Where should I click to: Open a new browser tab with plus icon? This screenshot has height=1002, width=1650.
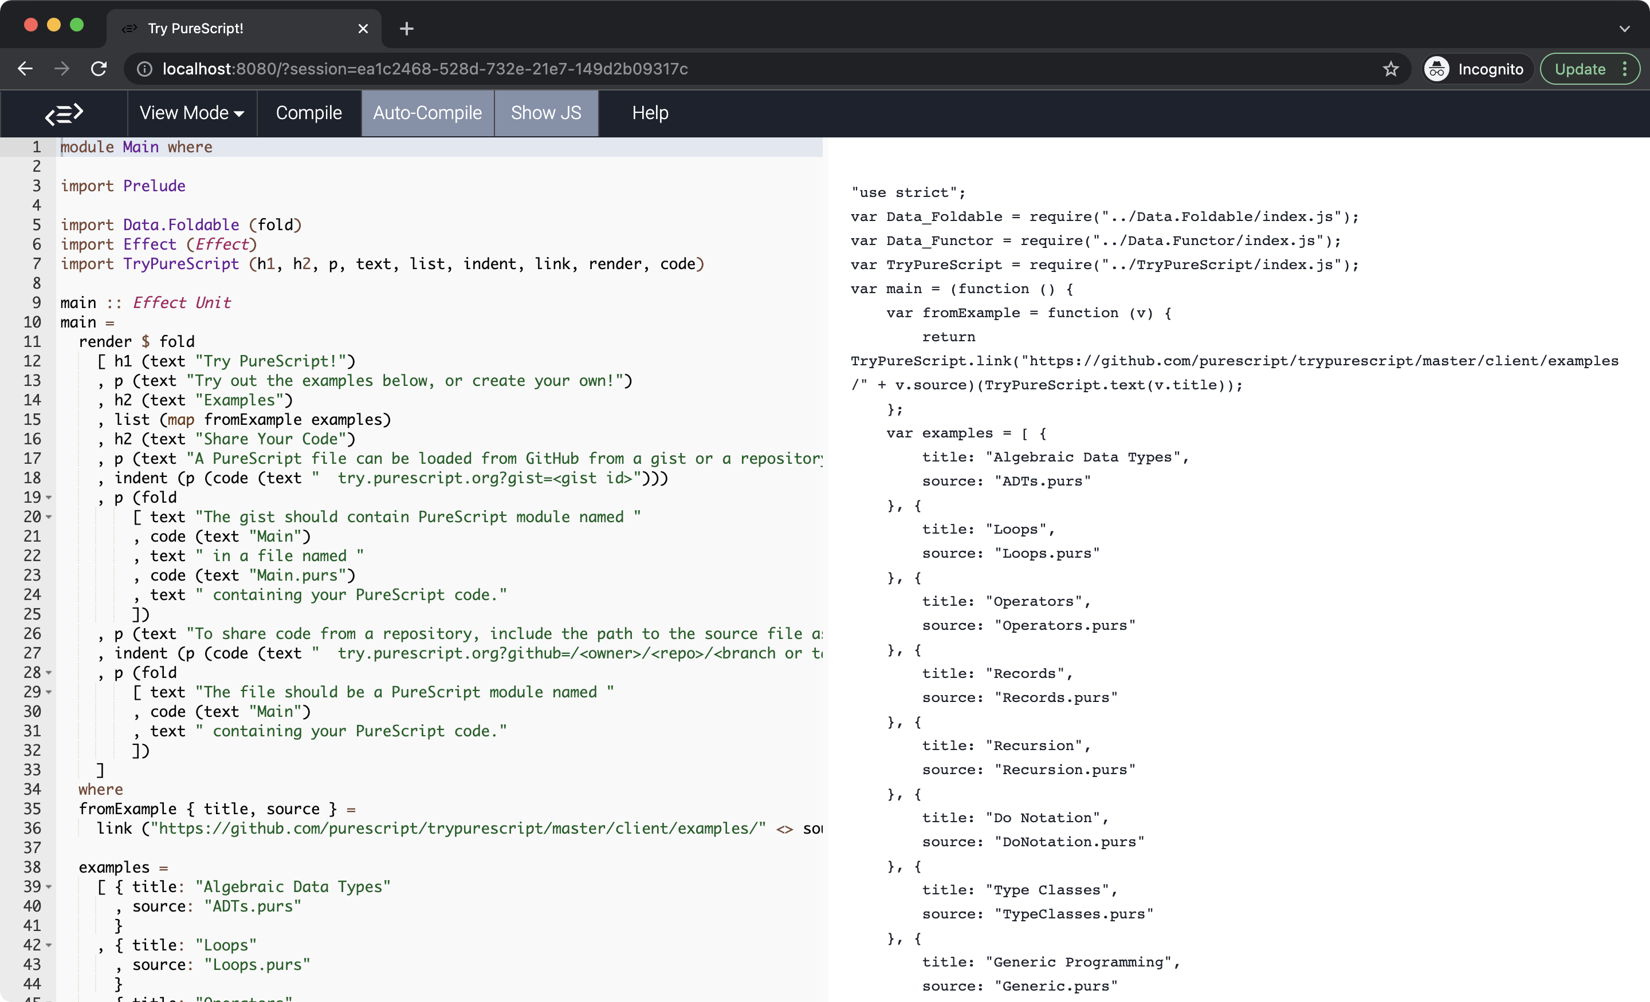406,29
